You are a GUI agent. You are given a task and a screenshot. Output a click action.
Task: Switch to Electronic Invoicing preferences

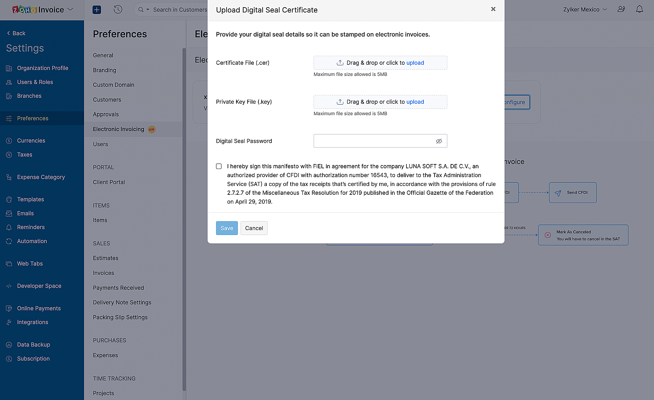click(x=118, y=129)
